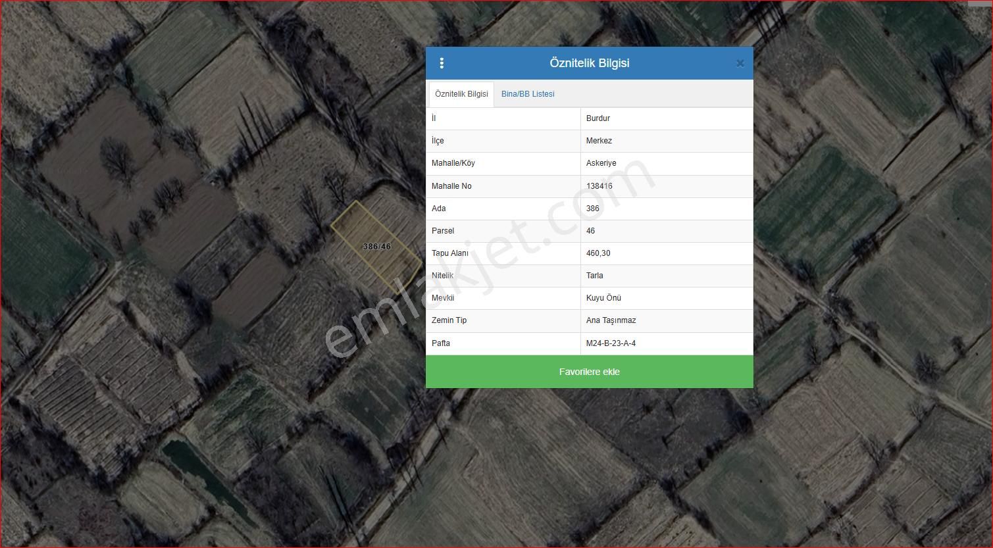Switch to the Bina/BB Listesi tab
This screenshot has width=993, height=548.
point(528,94)
